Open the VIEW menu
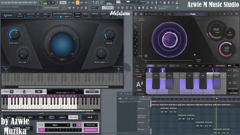240x135 pixels. [20, 3]
